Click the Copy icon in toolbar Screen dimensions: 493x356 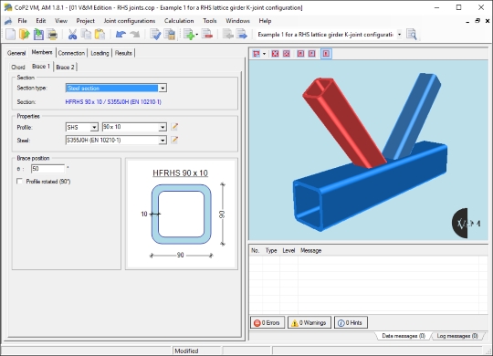click(86, 35)
